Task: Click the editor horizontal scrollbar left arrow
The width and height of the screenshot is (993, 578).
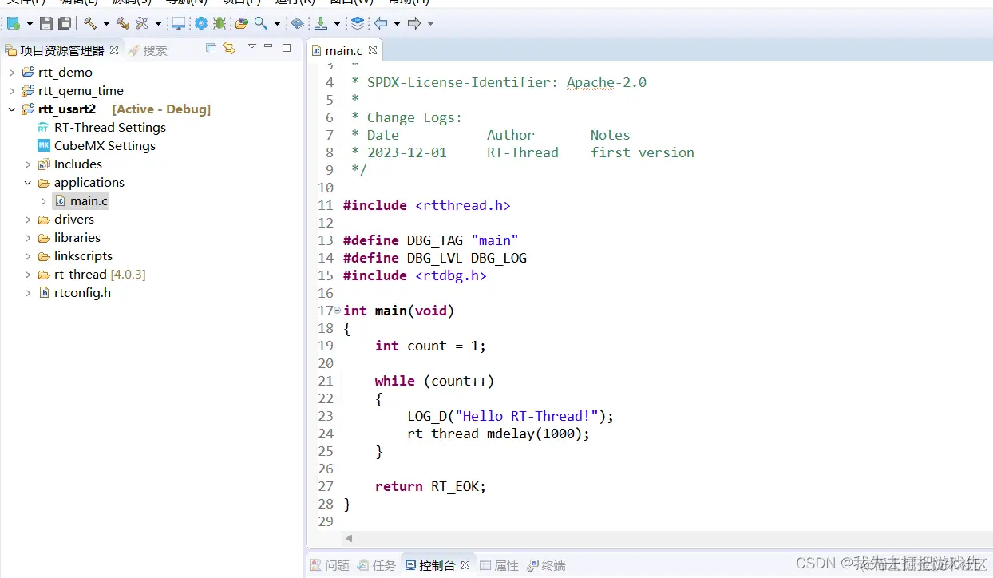Action: (x=349, y=539)
